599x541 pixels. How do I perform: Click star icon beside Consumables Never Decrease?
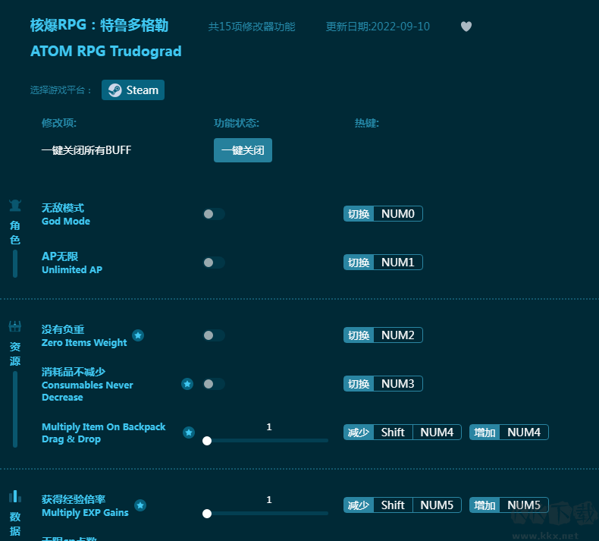point(187,384)
